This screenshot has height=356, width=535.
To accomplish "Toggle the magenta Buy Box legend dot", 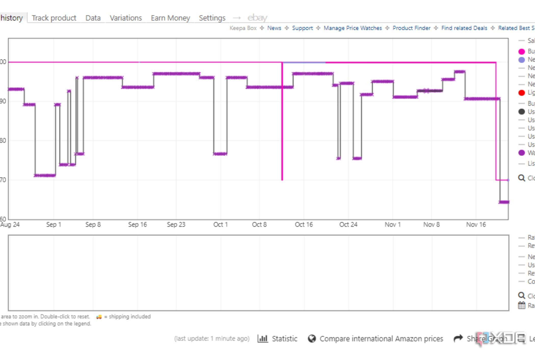I will tap(521, 52).
